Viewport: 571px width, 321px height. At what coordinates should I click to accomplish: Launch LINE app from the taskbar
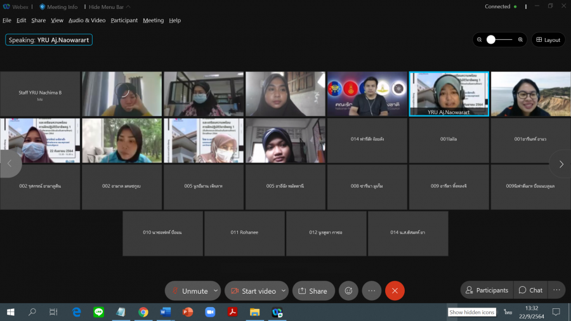(x=98, y=312)
